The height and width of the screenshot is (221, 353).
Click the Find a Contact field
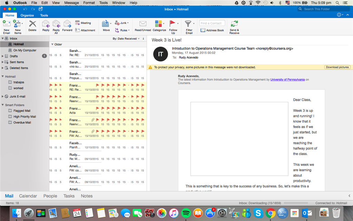(x=212, y=23)
